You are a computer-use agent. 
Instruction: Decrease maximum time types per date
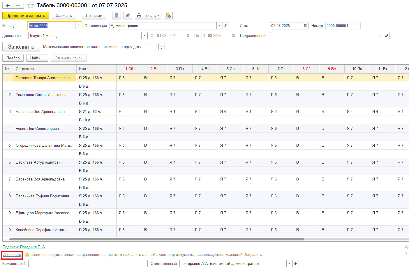coord(162,48)
